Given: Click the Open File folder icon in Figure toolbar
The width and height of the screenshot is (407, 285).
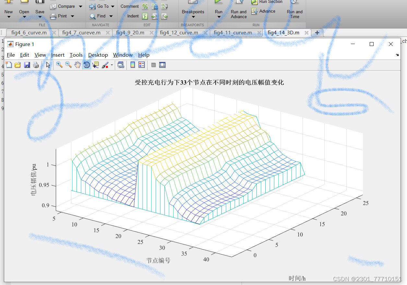Looking at the screenshot, I should [18, 65].
